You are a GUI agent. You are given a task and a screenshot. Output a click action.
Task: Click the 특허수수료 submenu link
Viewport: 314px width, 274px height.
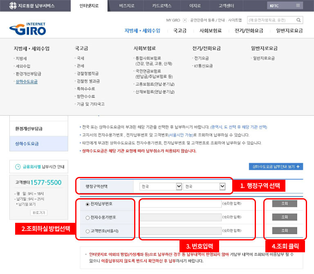pyautogui.click(x=86, y=88)
